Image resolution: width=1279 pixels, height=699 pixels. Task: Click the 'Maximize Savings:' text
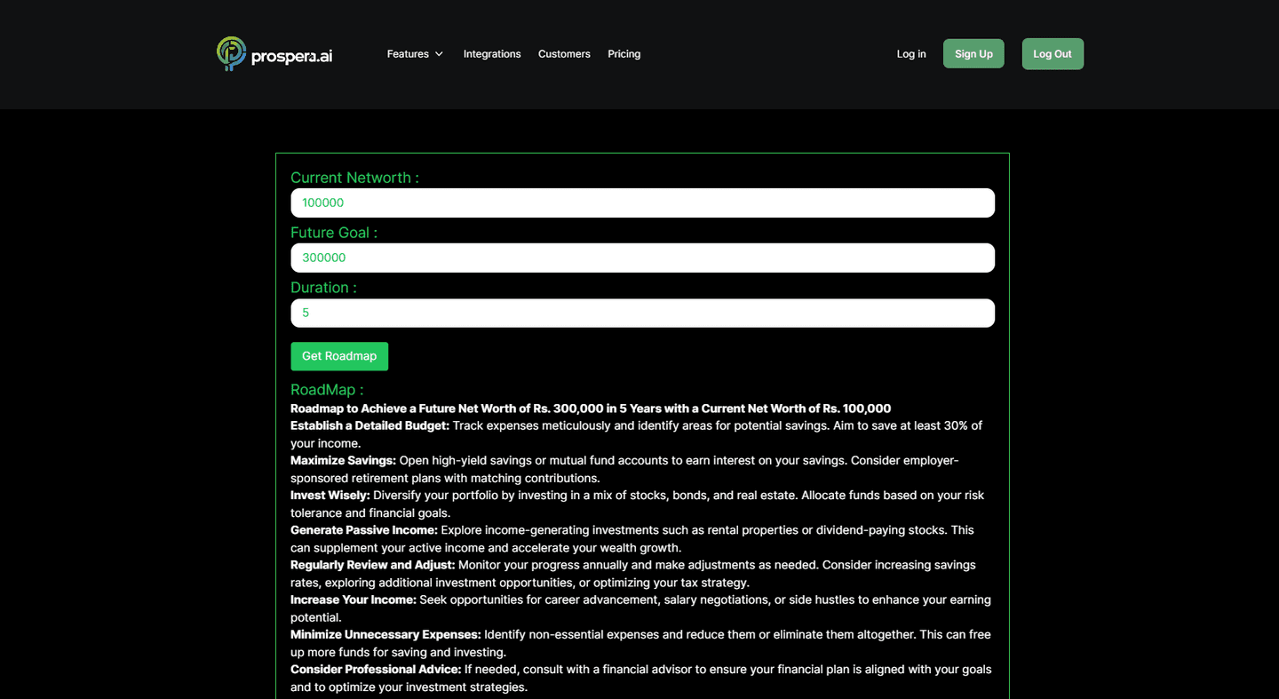coord(343,460)
